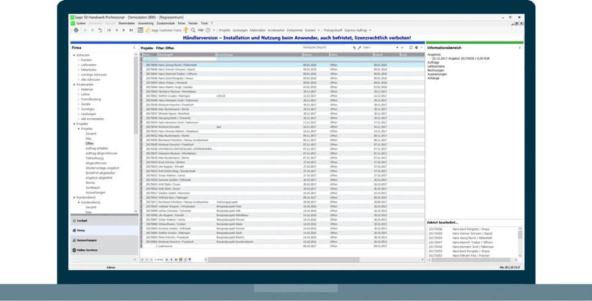Open the Fenster menu
This screenshot has height=301, width=592.
click(193, 23)
